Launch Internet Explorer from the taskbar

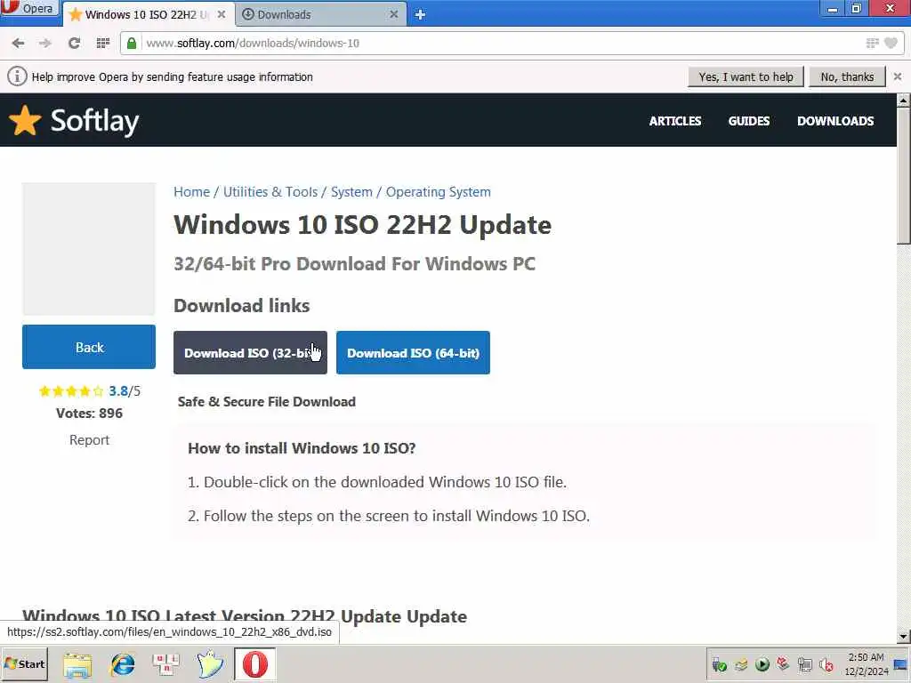[x=123, y=664]
